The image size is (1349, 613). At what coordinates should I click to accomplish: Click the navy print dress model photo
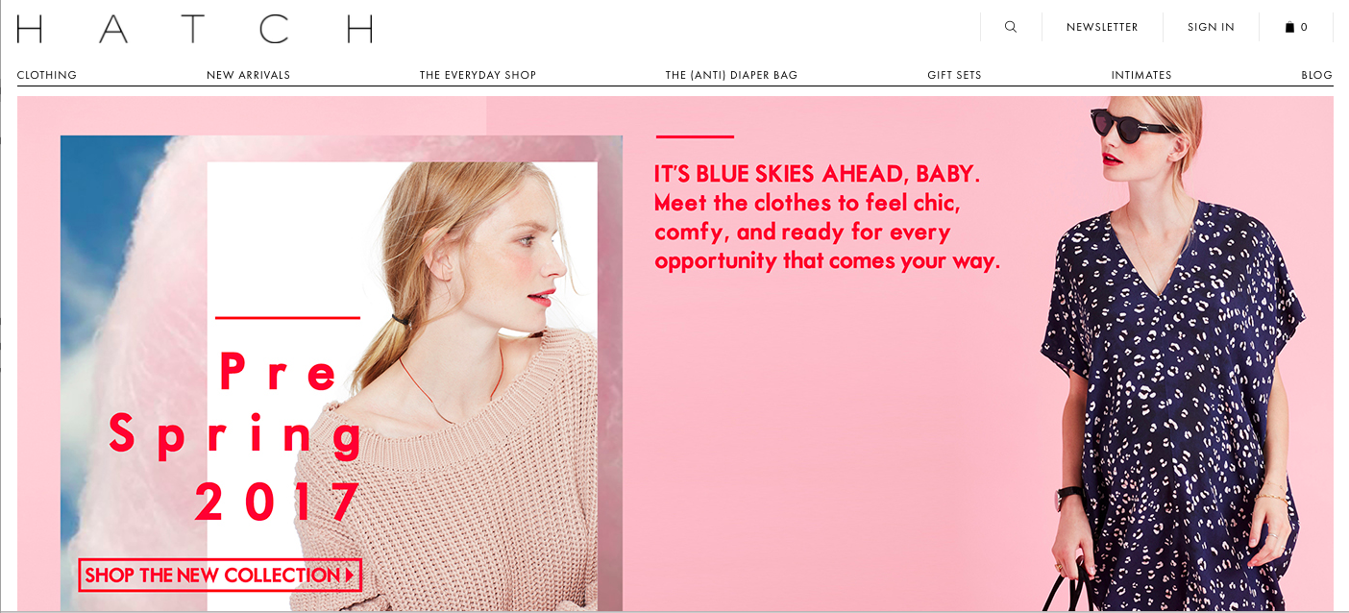(1174, 354)
